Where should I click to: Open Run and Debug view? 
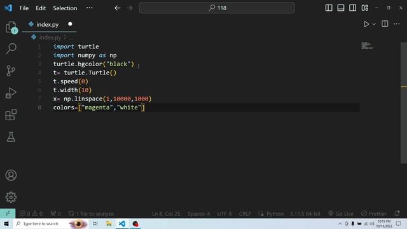click(x=11, y=93)
